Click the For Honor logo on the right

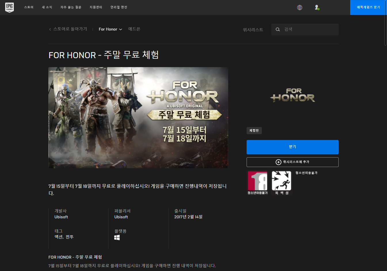tap(293, 95)
